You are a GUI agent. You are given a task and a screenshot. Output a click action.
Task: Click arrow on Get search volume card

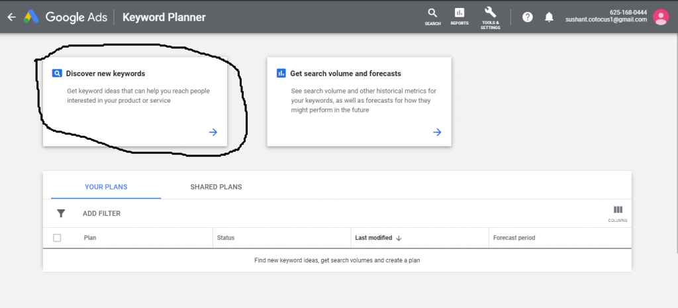coord(437,132)
